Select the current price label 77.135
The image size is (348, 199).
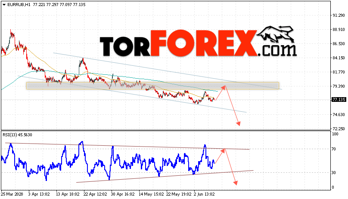(339, 100)
